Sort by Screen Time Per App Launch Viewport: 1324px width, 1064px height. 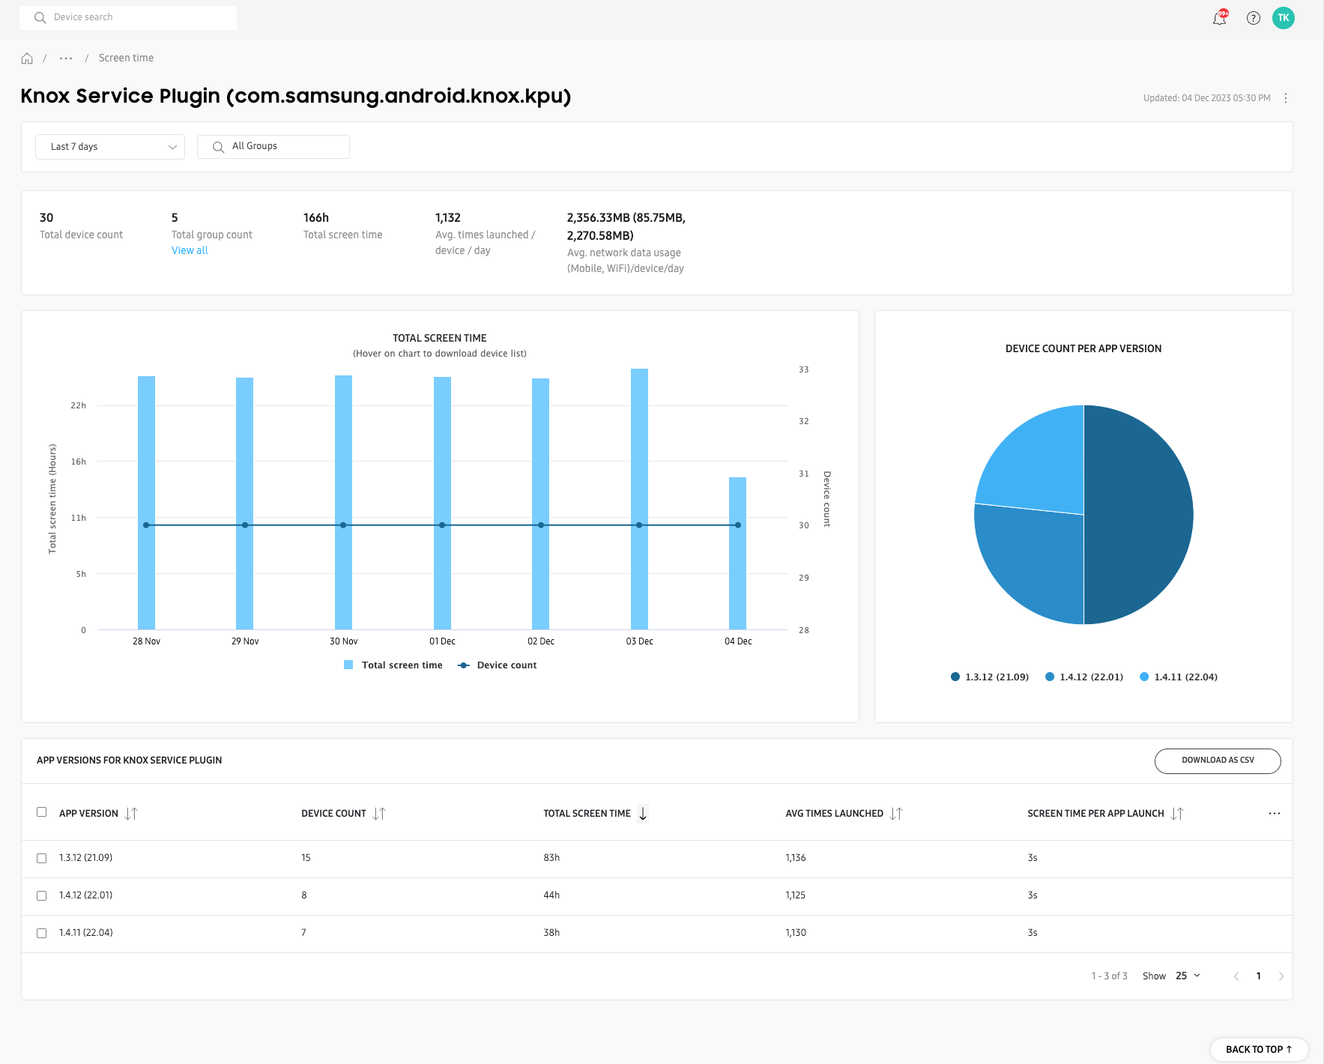click(1177, 814)
